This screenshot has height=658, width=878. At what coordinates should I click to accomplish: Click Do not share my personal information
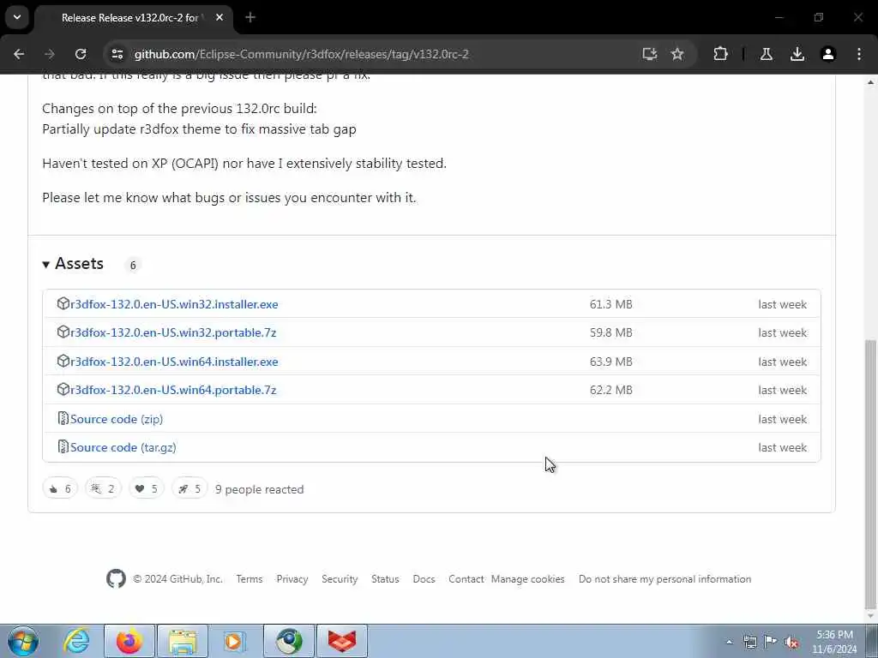coord(665,579)
